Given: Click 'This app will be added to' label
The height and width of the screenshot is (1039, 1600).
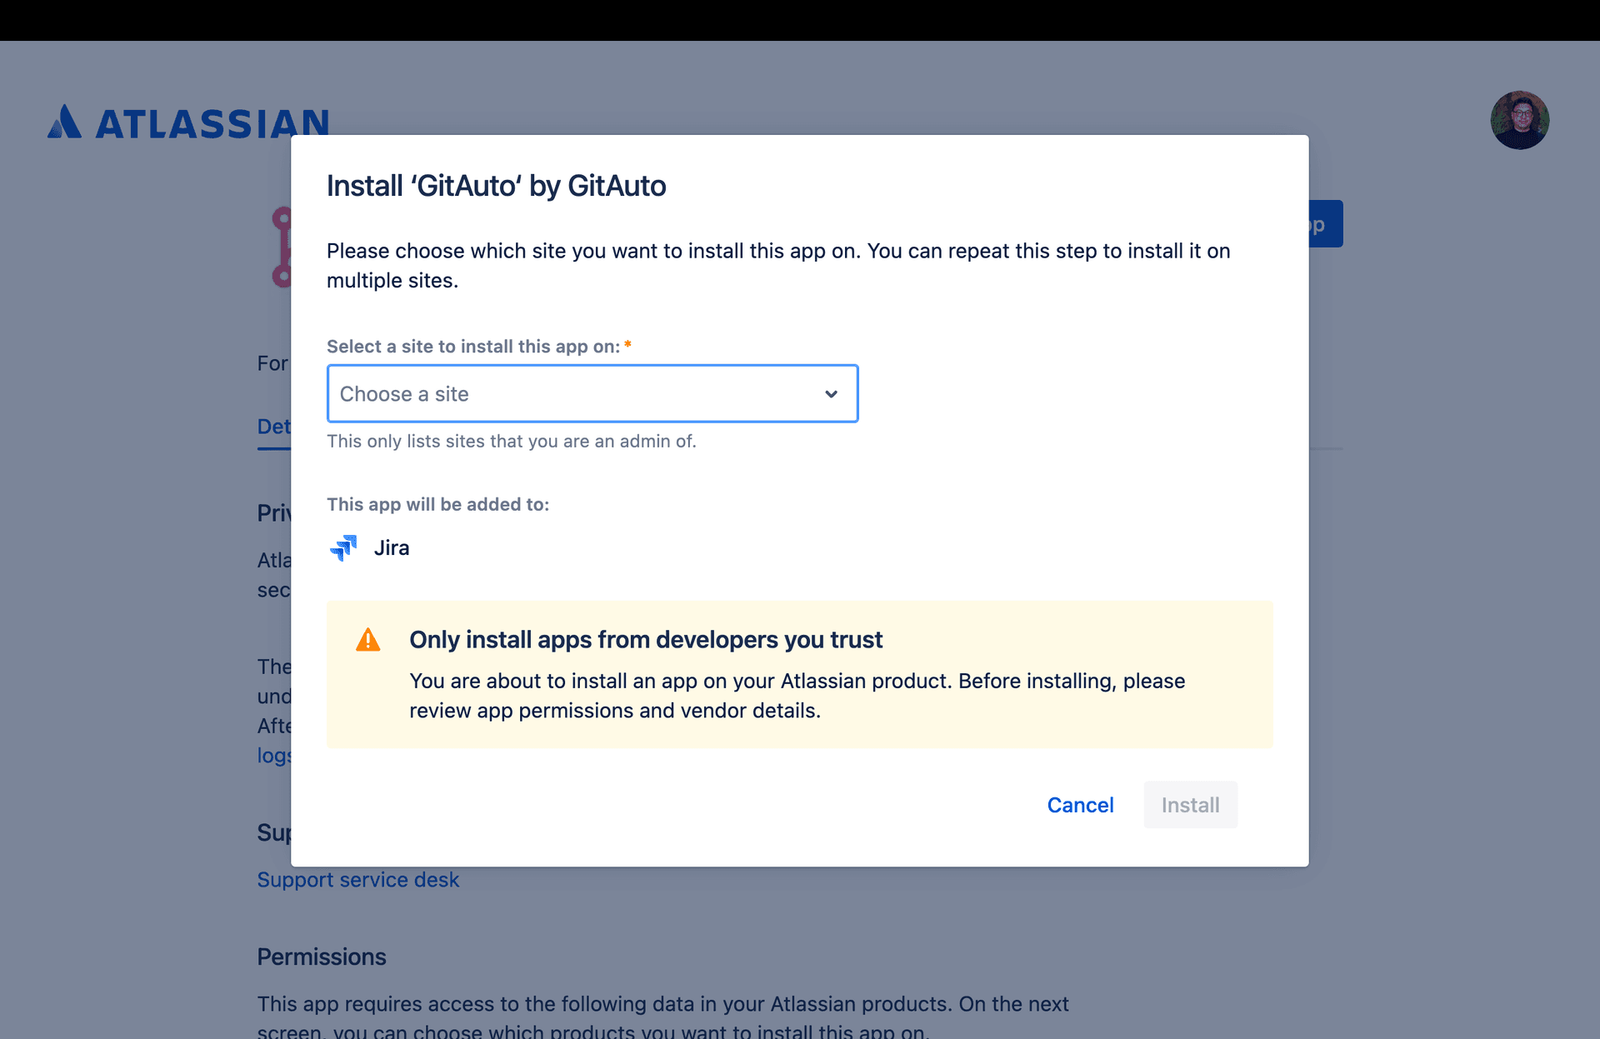Looking at the screenshot, I should click(x=437, y=504).
